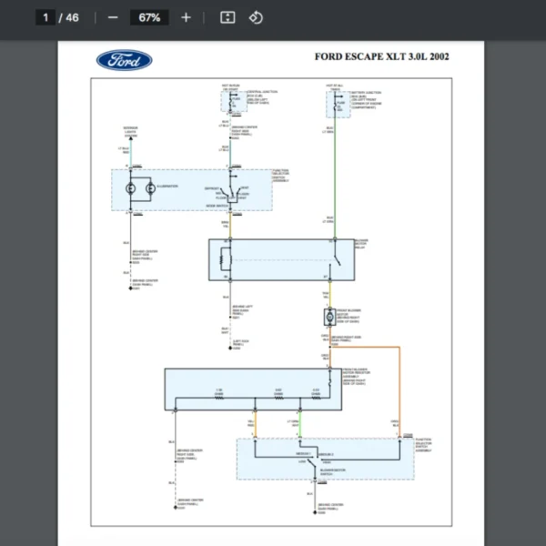Screen dimensions: 546x546
Task: Select the page number field showing 1
Action: 45,17
